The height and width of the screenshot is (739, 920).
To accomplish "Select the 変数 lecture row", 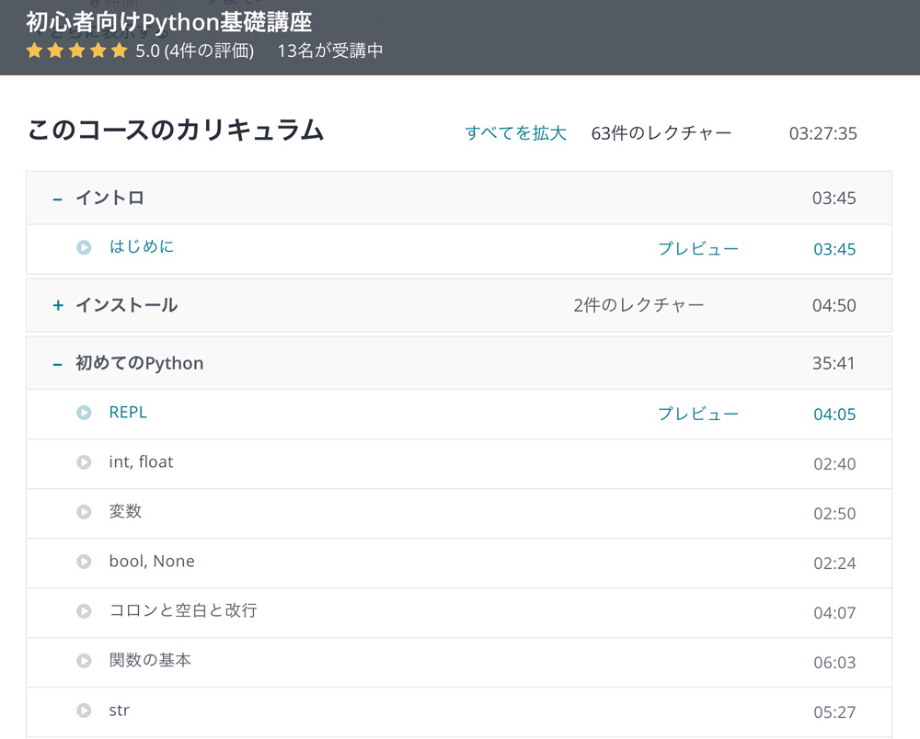I will point(459,514).
